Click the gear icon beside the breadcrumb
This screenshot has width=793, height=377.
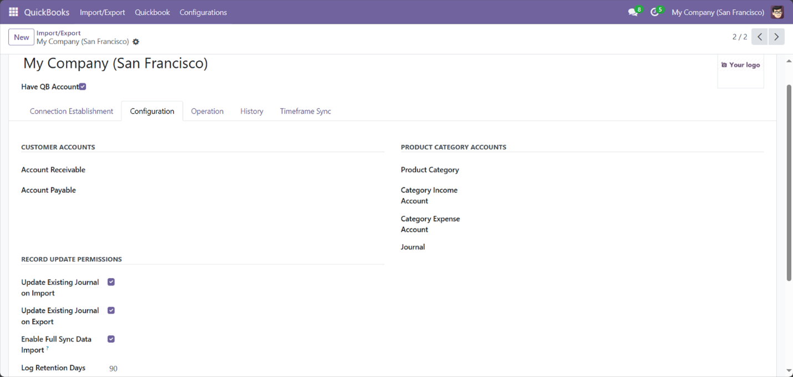coord(135,42)
